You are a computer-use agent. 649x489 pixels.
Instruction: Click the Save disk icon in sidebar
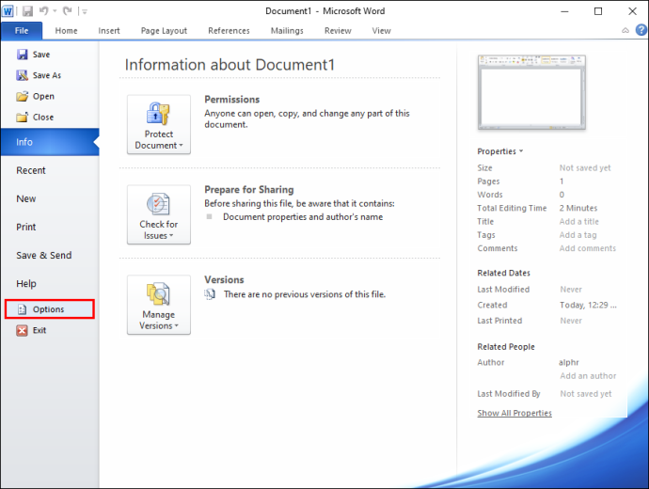pyautogui.click(x=22, y=55)
